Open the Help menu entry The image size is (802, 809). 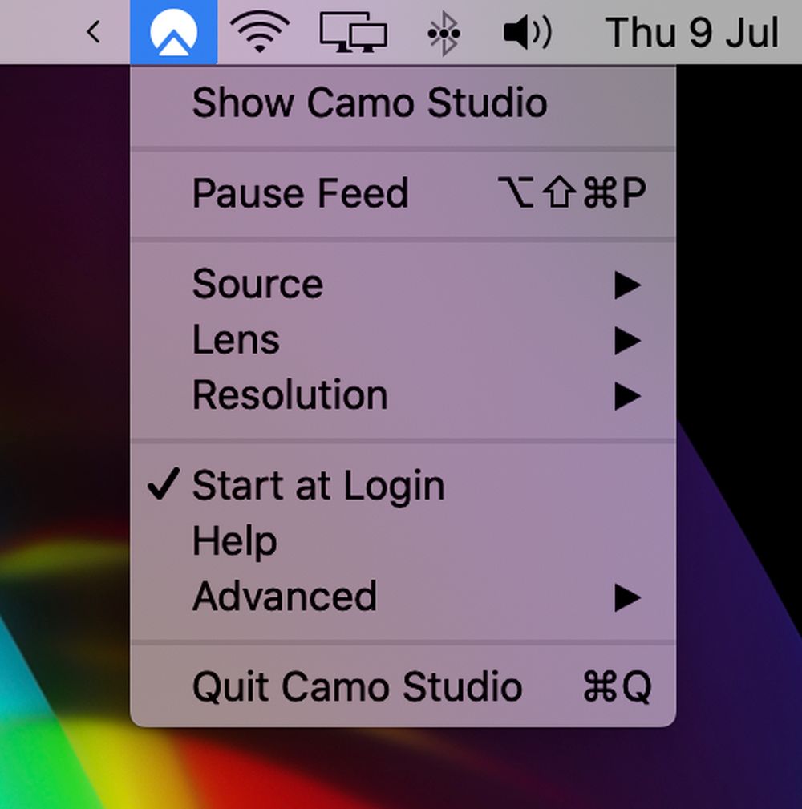coord(403,540)
